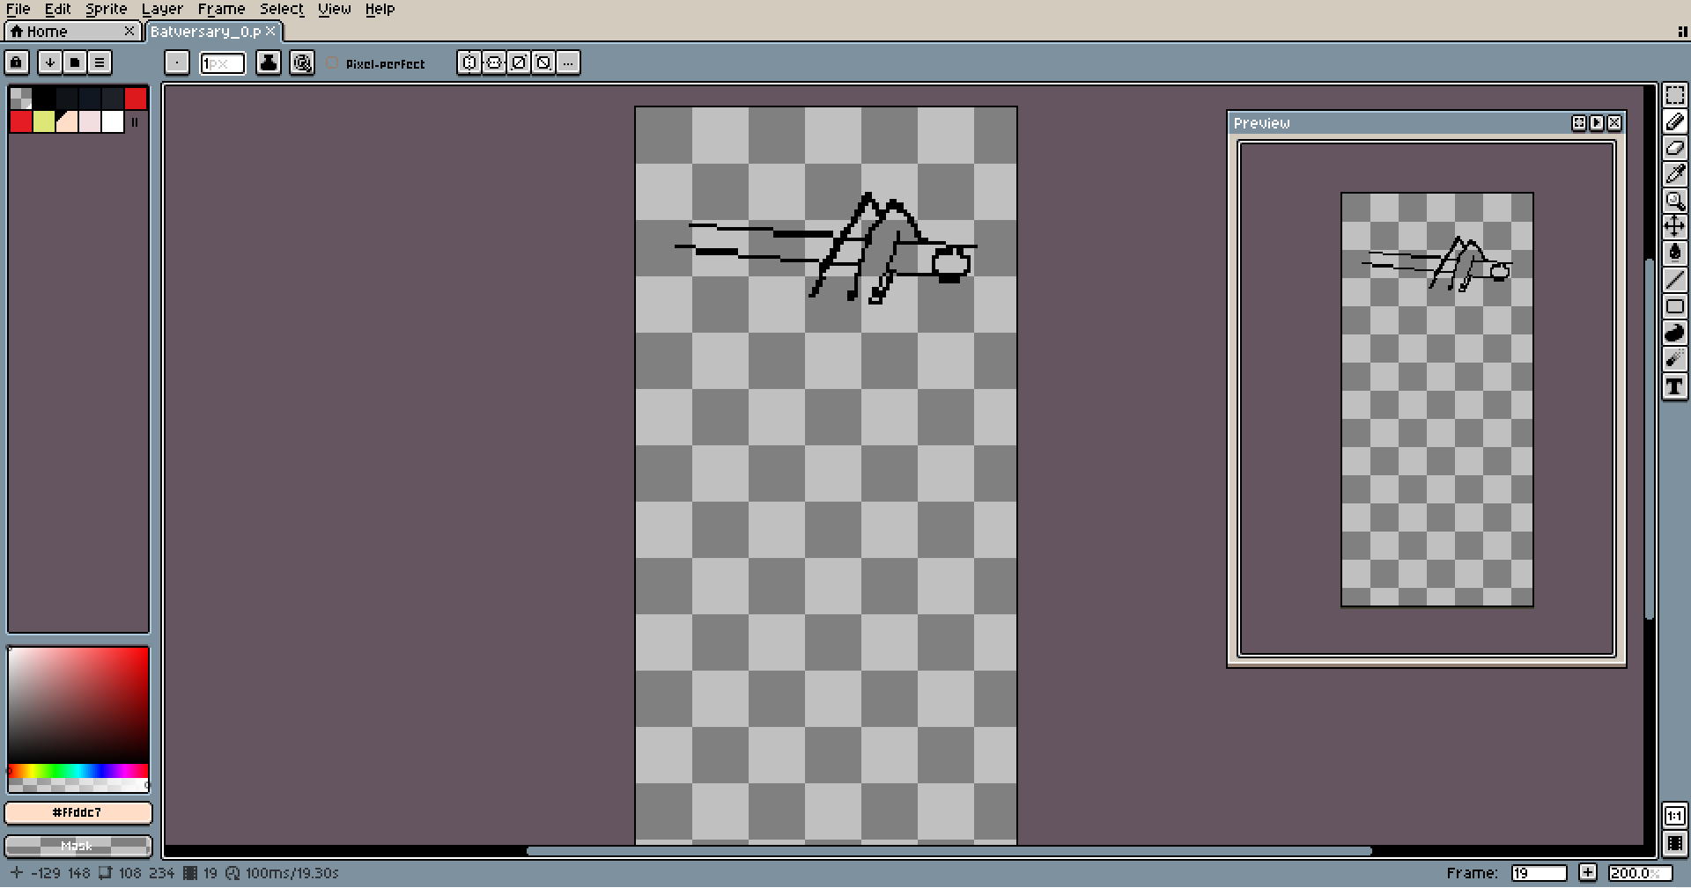Select the Eyedropper tool
Screen dimensions: 1691x888
[1674, 174]
